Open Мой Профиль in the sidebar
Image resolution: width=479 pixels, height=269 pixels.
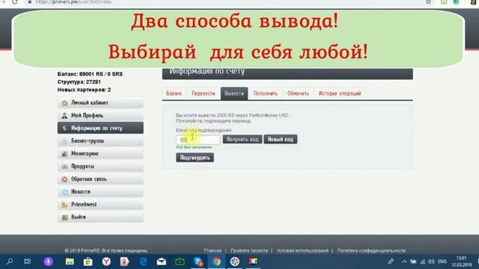pyautogui.click(x=100, y=116)
